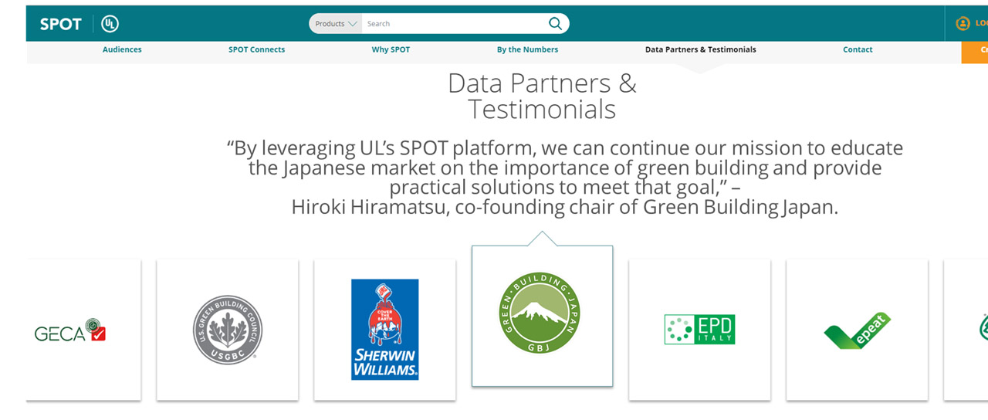
Task: Open the Products dropdown
Action: pos(336,24)
